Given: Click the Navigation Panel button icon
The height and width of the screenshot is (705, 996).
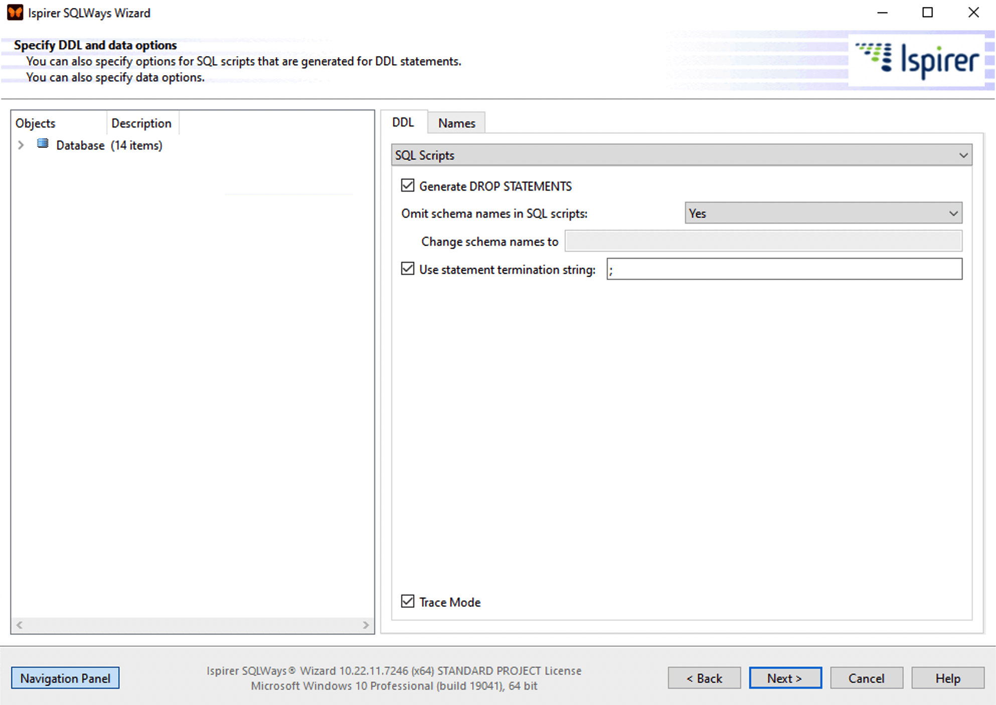Looking at the screenshot, I should point(66,678).
